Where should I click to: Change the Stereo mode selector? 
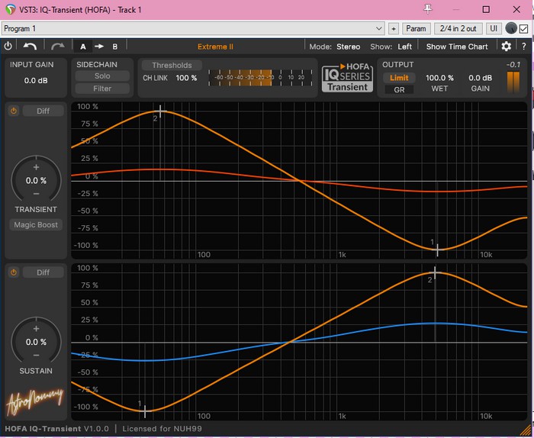(x=348, y=47)
